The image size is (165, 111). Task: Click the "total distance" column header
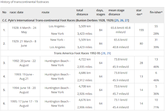pos(82,12)
